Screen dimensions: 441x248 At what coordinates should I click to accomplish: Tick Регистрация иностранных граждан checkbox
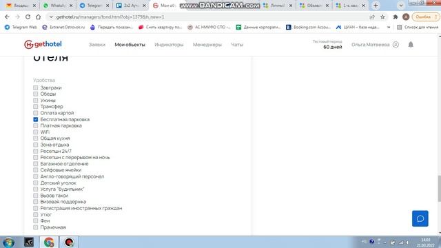pyautogui.click(x=35, y=208)
